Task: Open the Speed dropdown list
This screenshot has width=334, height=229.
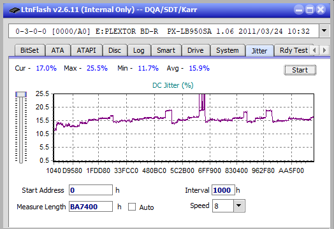Action: pos(239,205)
